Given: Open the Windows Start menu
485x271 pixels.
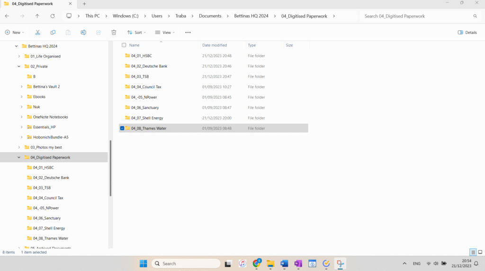Looking at the screenshot, I should click(143, 263).
